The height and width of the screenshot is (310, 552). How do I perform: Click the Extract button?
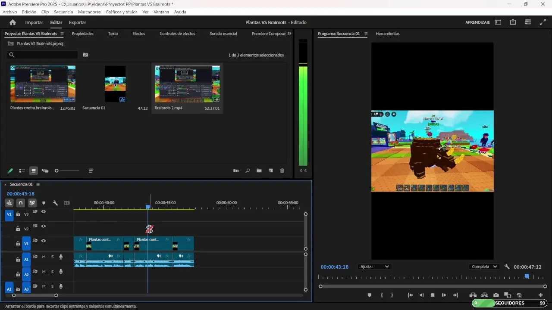pos(484,295)
